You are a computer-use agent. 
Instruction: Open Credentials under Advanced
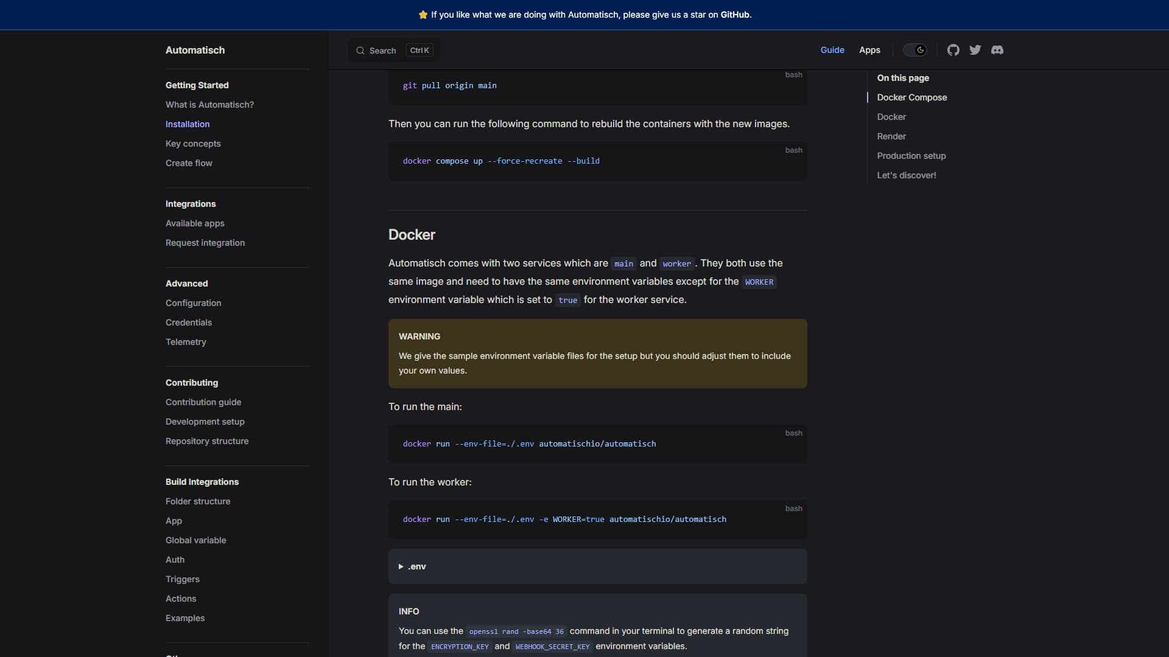click(189, 322)
